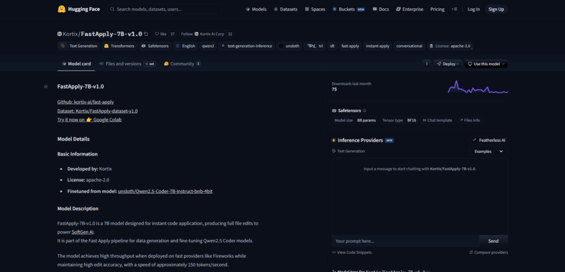Click the Sign Up button
Image resolution: width=565 pixels, height=272 pixels.
coord(496,9)
